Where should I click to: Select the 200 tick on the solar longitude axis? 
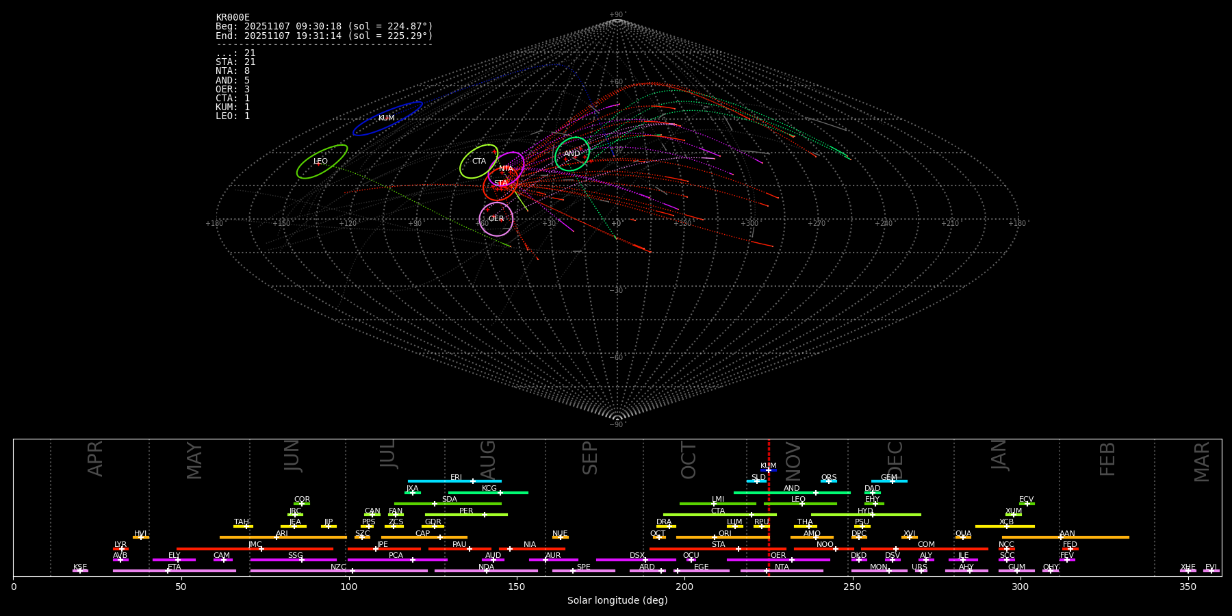pos(684,587)
